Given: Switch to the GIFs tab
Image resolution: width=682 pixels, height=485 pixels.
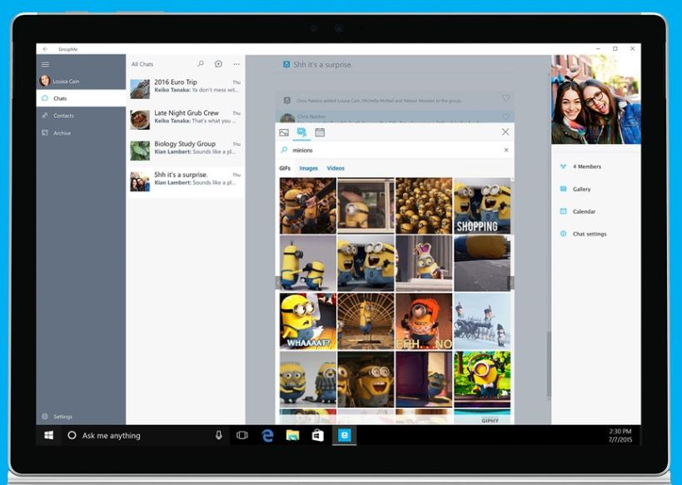Looking at the screenshot, I should tap(285, 168).
